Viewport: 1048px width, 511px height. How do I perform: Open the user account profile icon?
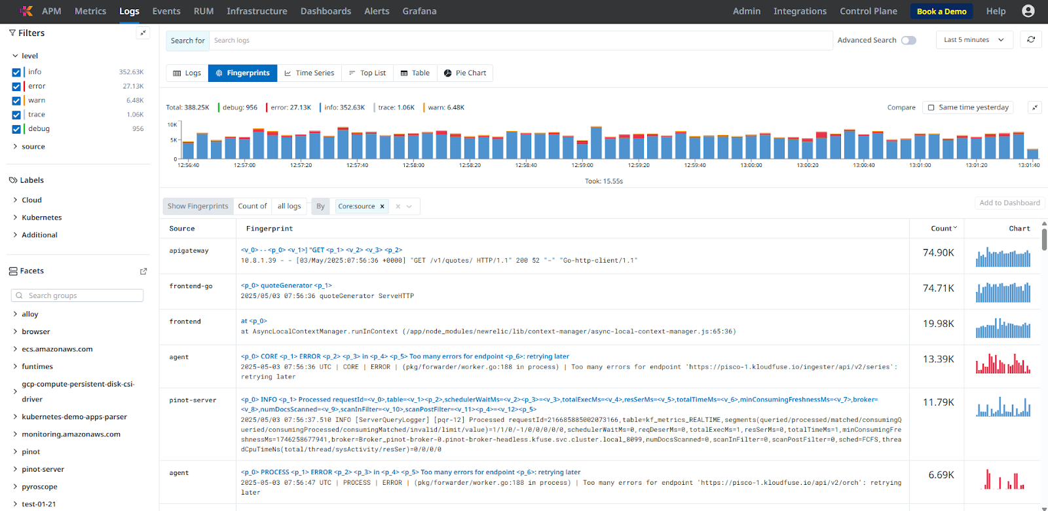(x=1028, y=11)
